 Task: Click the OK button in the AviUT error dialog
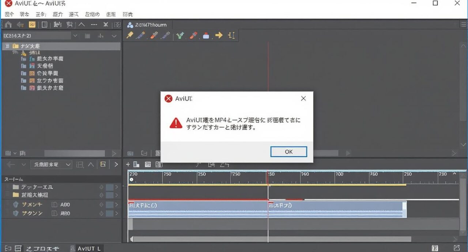coord(288,152)
